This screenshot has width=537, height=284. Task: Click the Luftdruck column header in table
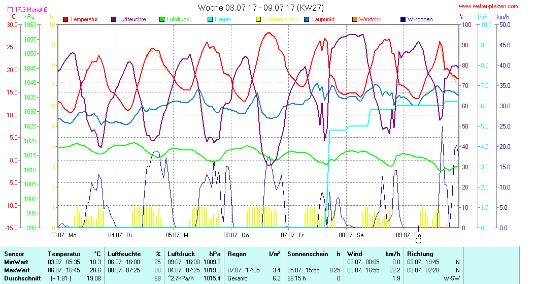click(181, 254)
